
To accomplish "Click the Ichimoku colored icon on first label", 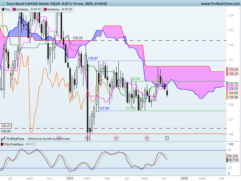I will (14, 9).
